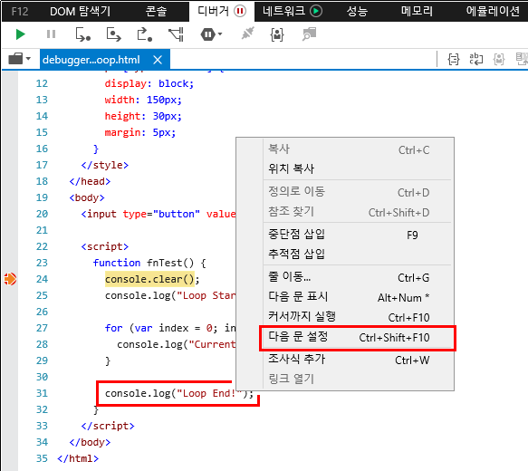
Task: Toggle the word wrap icon
Action: 476,59
